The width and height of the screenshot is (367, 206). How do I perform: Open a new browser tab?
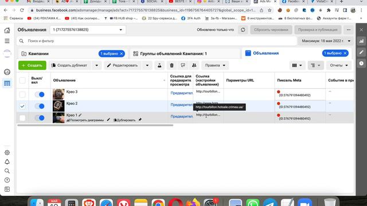342,2
